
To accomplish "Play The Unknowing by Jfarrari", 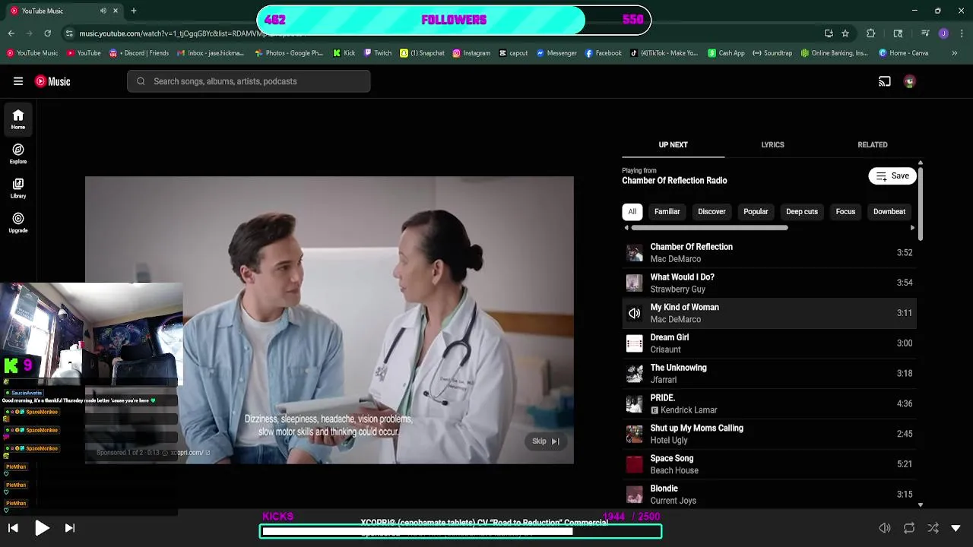I will point(769,374).
